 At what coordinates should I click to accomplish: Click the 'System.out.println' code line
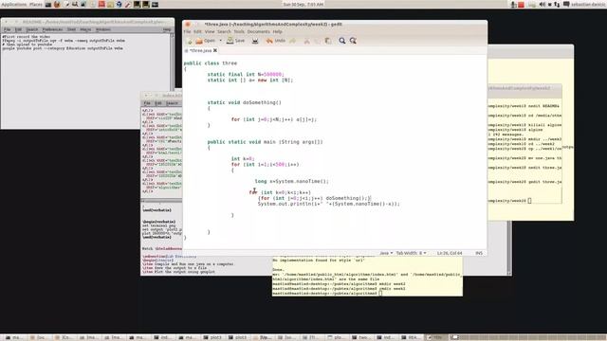[x=329, y=204]
